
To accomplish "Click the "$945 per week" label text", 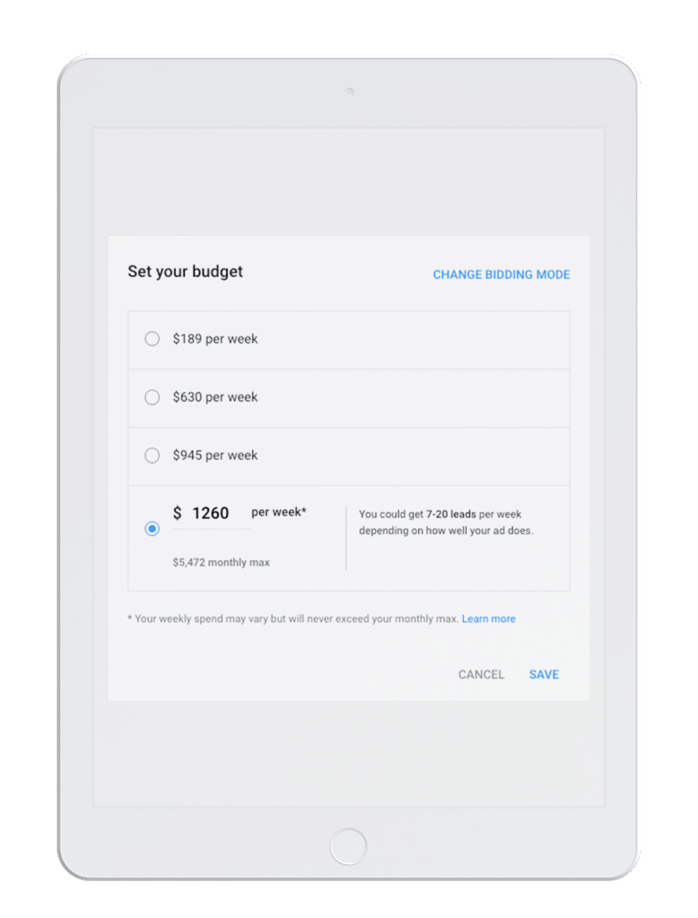I will [215, 455].
